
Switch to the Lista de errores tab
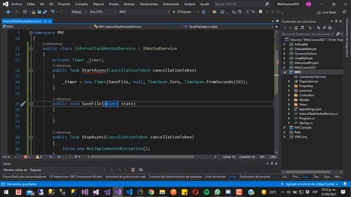click(216, 177)
